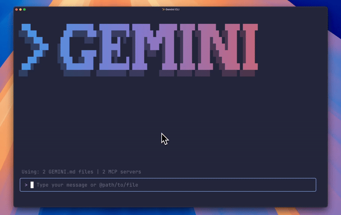Screen dimensions: 341x215
Task: Click the "2 GEMINI.md files" status text
Action: coord(68,171)
